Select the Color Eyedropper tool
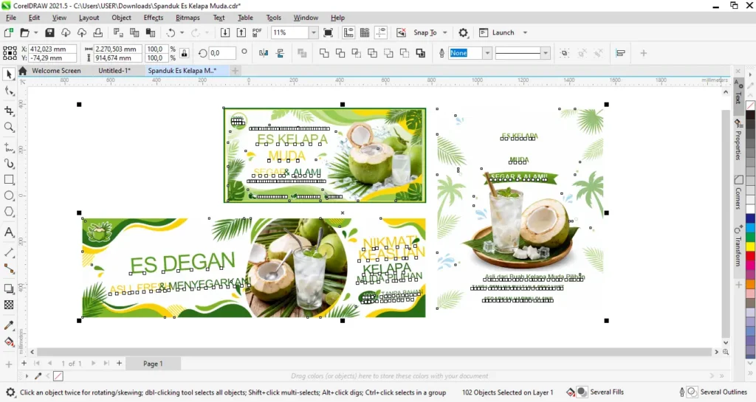The height and width of the screenshot is (402, 756). tap(9, 325)
